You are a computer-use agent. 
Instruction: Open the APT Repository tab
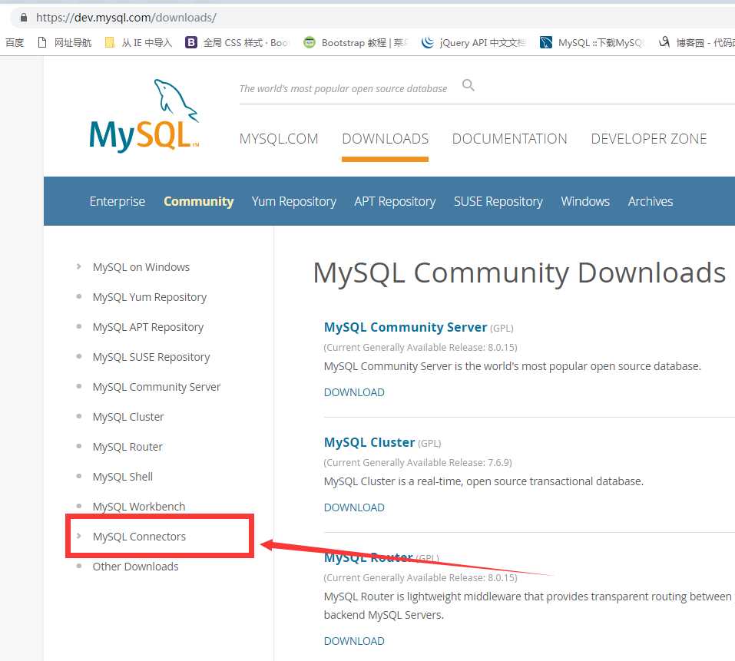(395, 201)
